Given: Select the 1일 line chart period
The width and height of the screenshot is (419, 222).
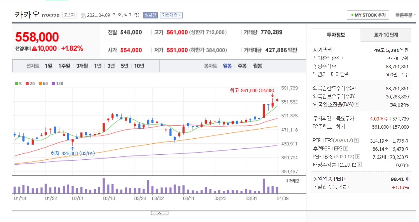Looking at the screenshot, I should (48, 66).
